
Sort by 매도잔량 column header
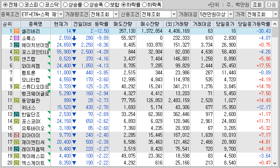(123, 24)
